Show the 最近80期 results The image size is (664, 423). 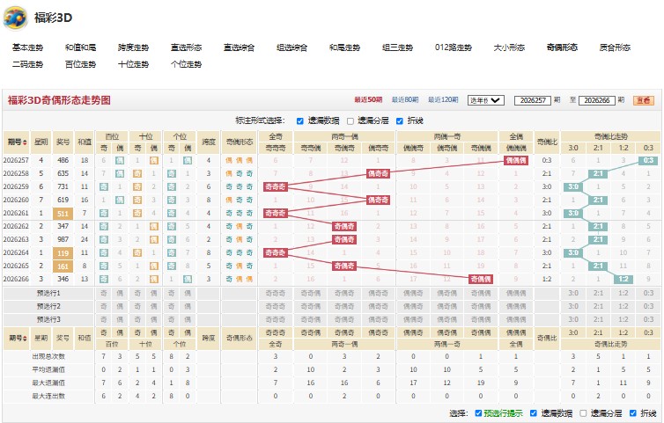click(405, 100)
